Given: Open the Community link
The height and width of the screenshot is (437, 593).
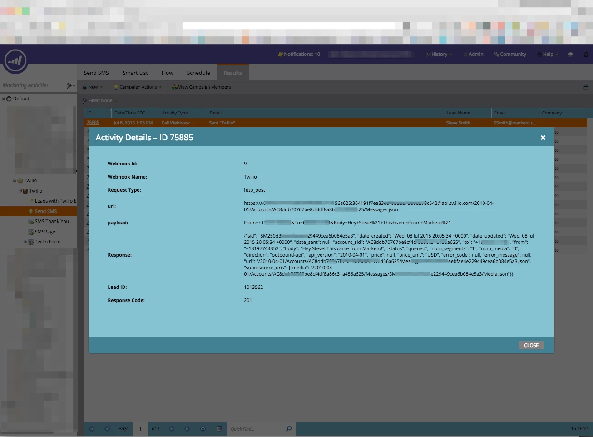Looking at the screenshot, I should click(510, 54).
